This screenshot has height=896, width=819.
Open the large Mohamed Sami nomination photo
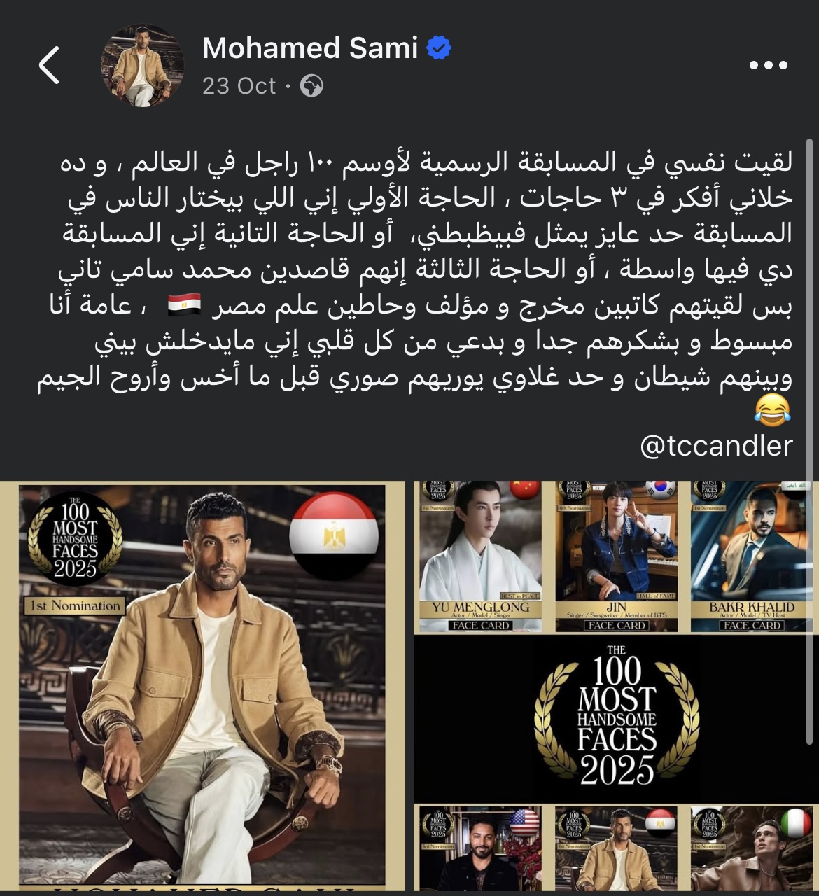[202, 683]
